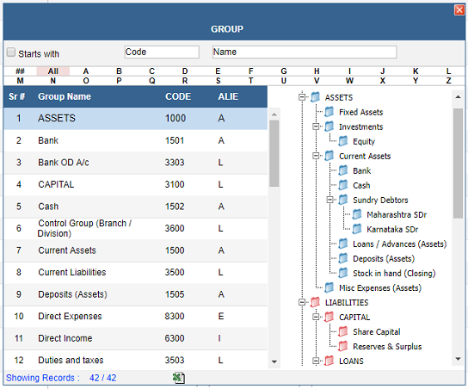Image resolution: width=468 pixels, height=389 pixels.
Task: Collapse the Investments tree node
Action: click(x=316, y=127)
